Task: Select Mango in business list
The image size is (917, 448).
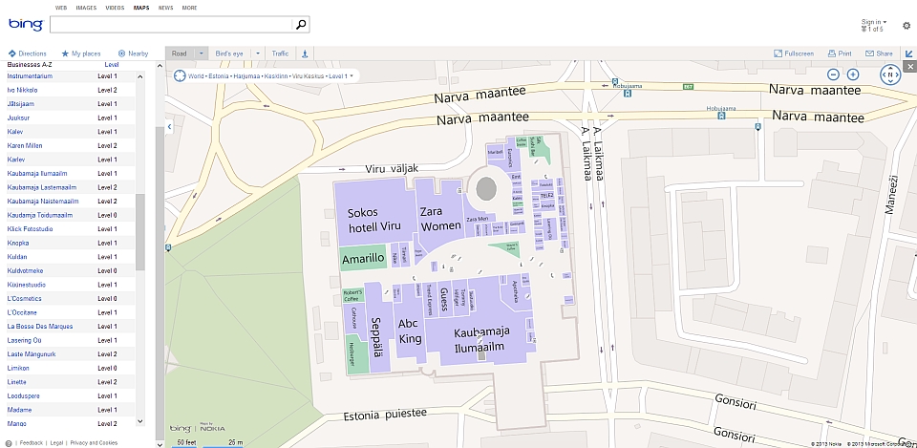Action: tap(16, 423)
